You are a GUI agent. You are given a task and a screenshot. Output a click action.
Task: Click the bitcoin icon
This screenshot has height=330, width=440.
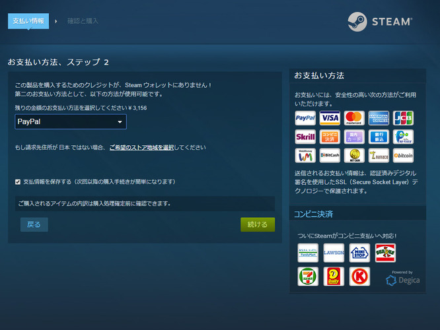tap(403, 156)
